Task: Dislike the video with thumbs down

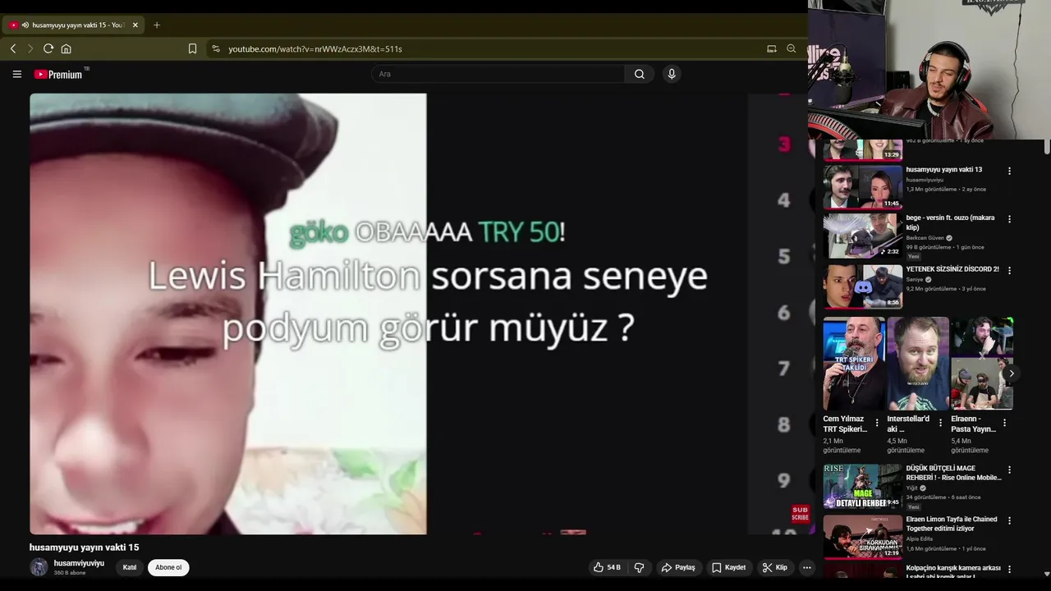Action: pyautogui.click(x=639, y=567)
